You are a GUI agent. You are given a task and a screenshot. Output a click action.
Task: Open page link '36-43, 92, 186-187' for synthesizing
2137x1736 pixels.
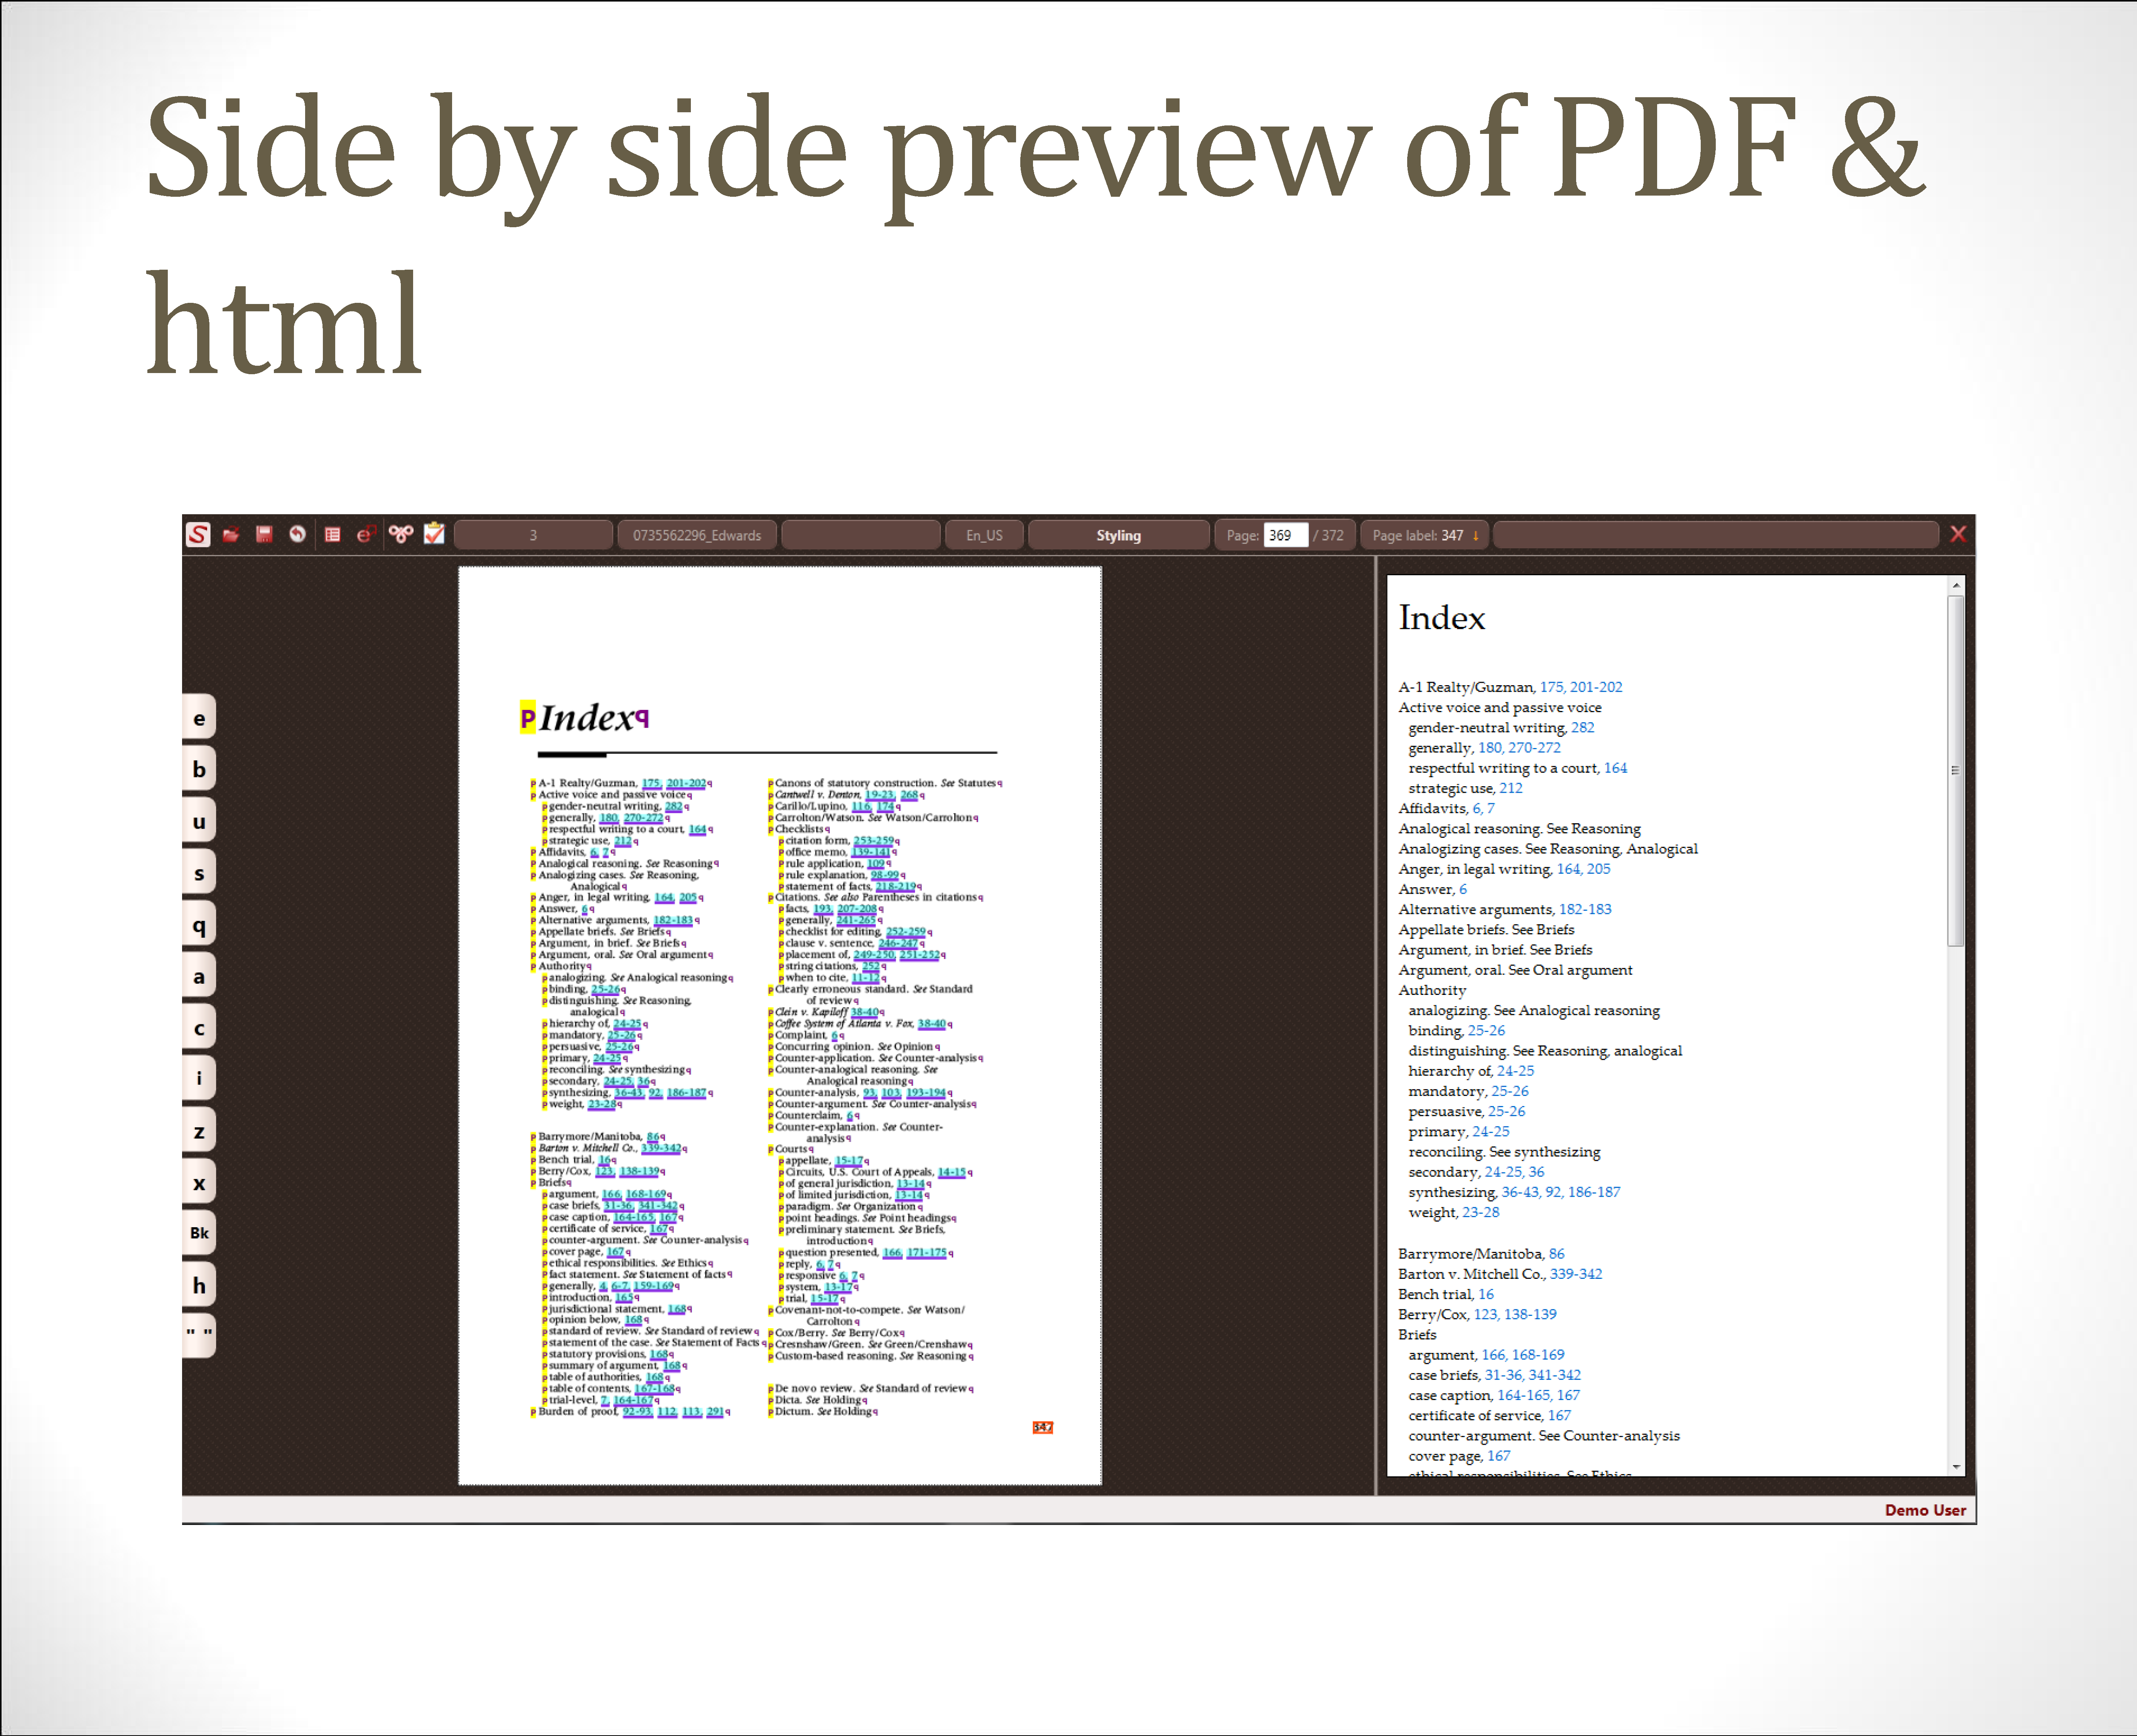(x=1561, y=1192)
